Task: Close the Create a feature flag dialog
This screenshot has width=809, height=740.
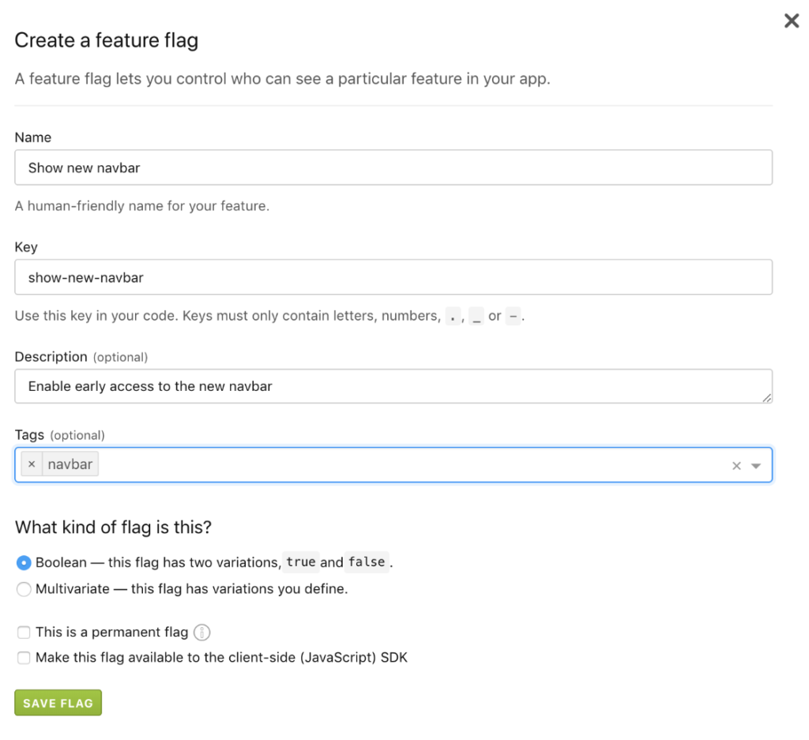Action: (792, 21)
